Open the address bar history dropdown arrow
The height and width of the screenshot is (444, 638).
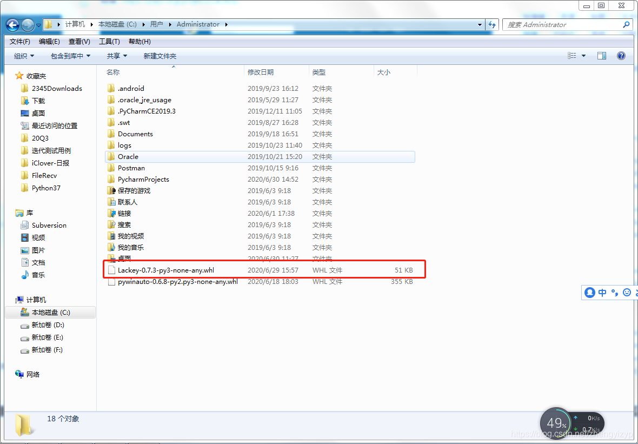pyautogui.click(x=479, y=24)
